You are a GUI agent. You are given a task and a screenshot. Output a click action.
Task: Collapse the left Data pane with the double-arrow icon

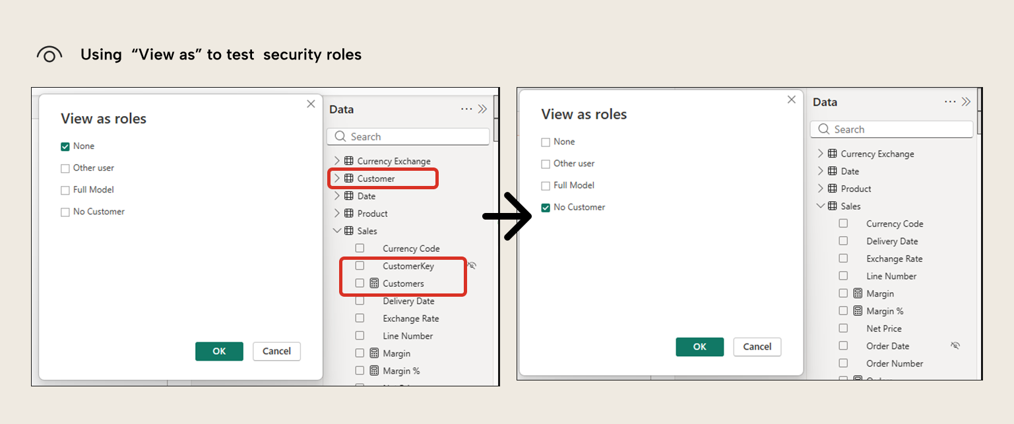tap(484, 108)
